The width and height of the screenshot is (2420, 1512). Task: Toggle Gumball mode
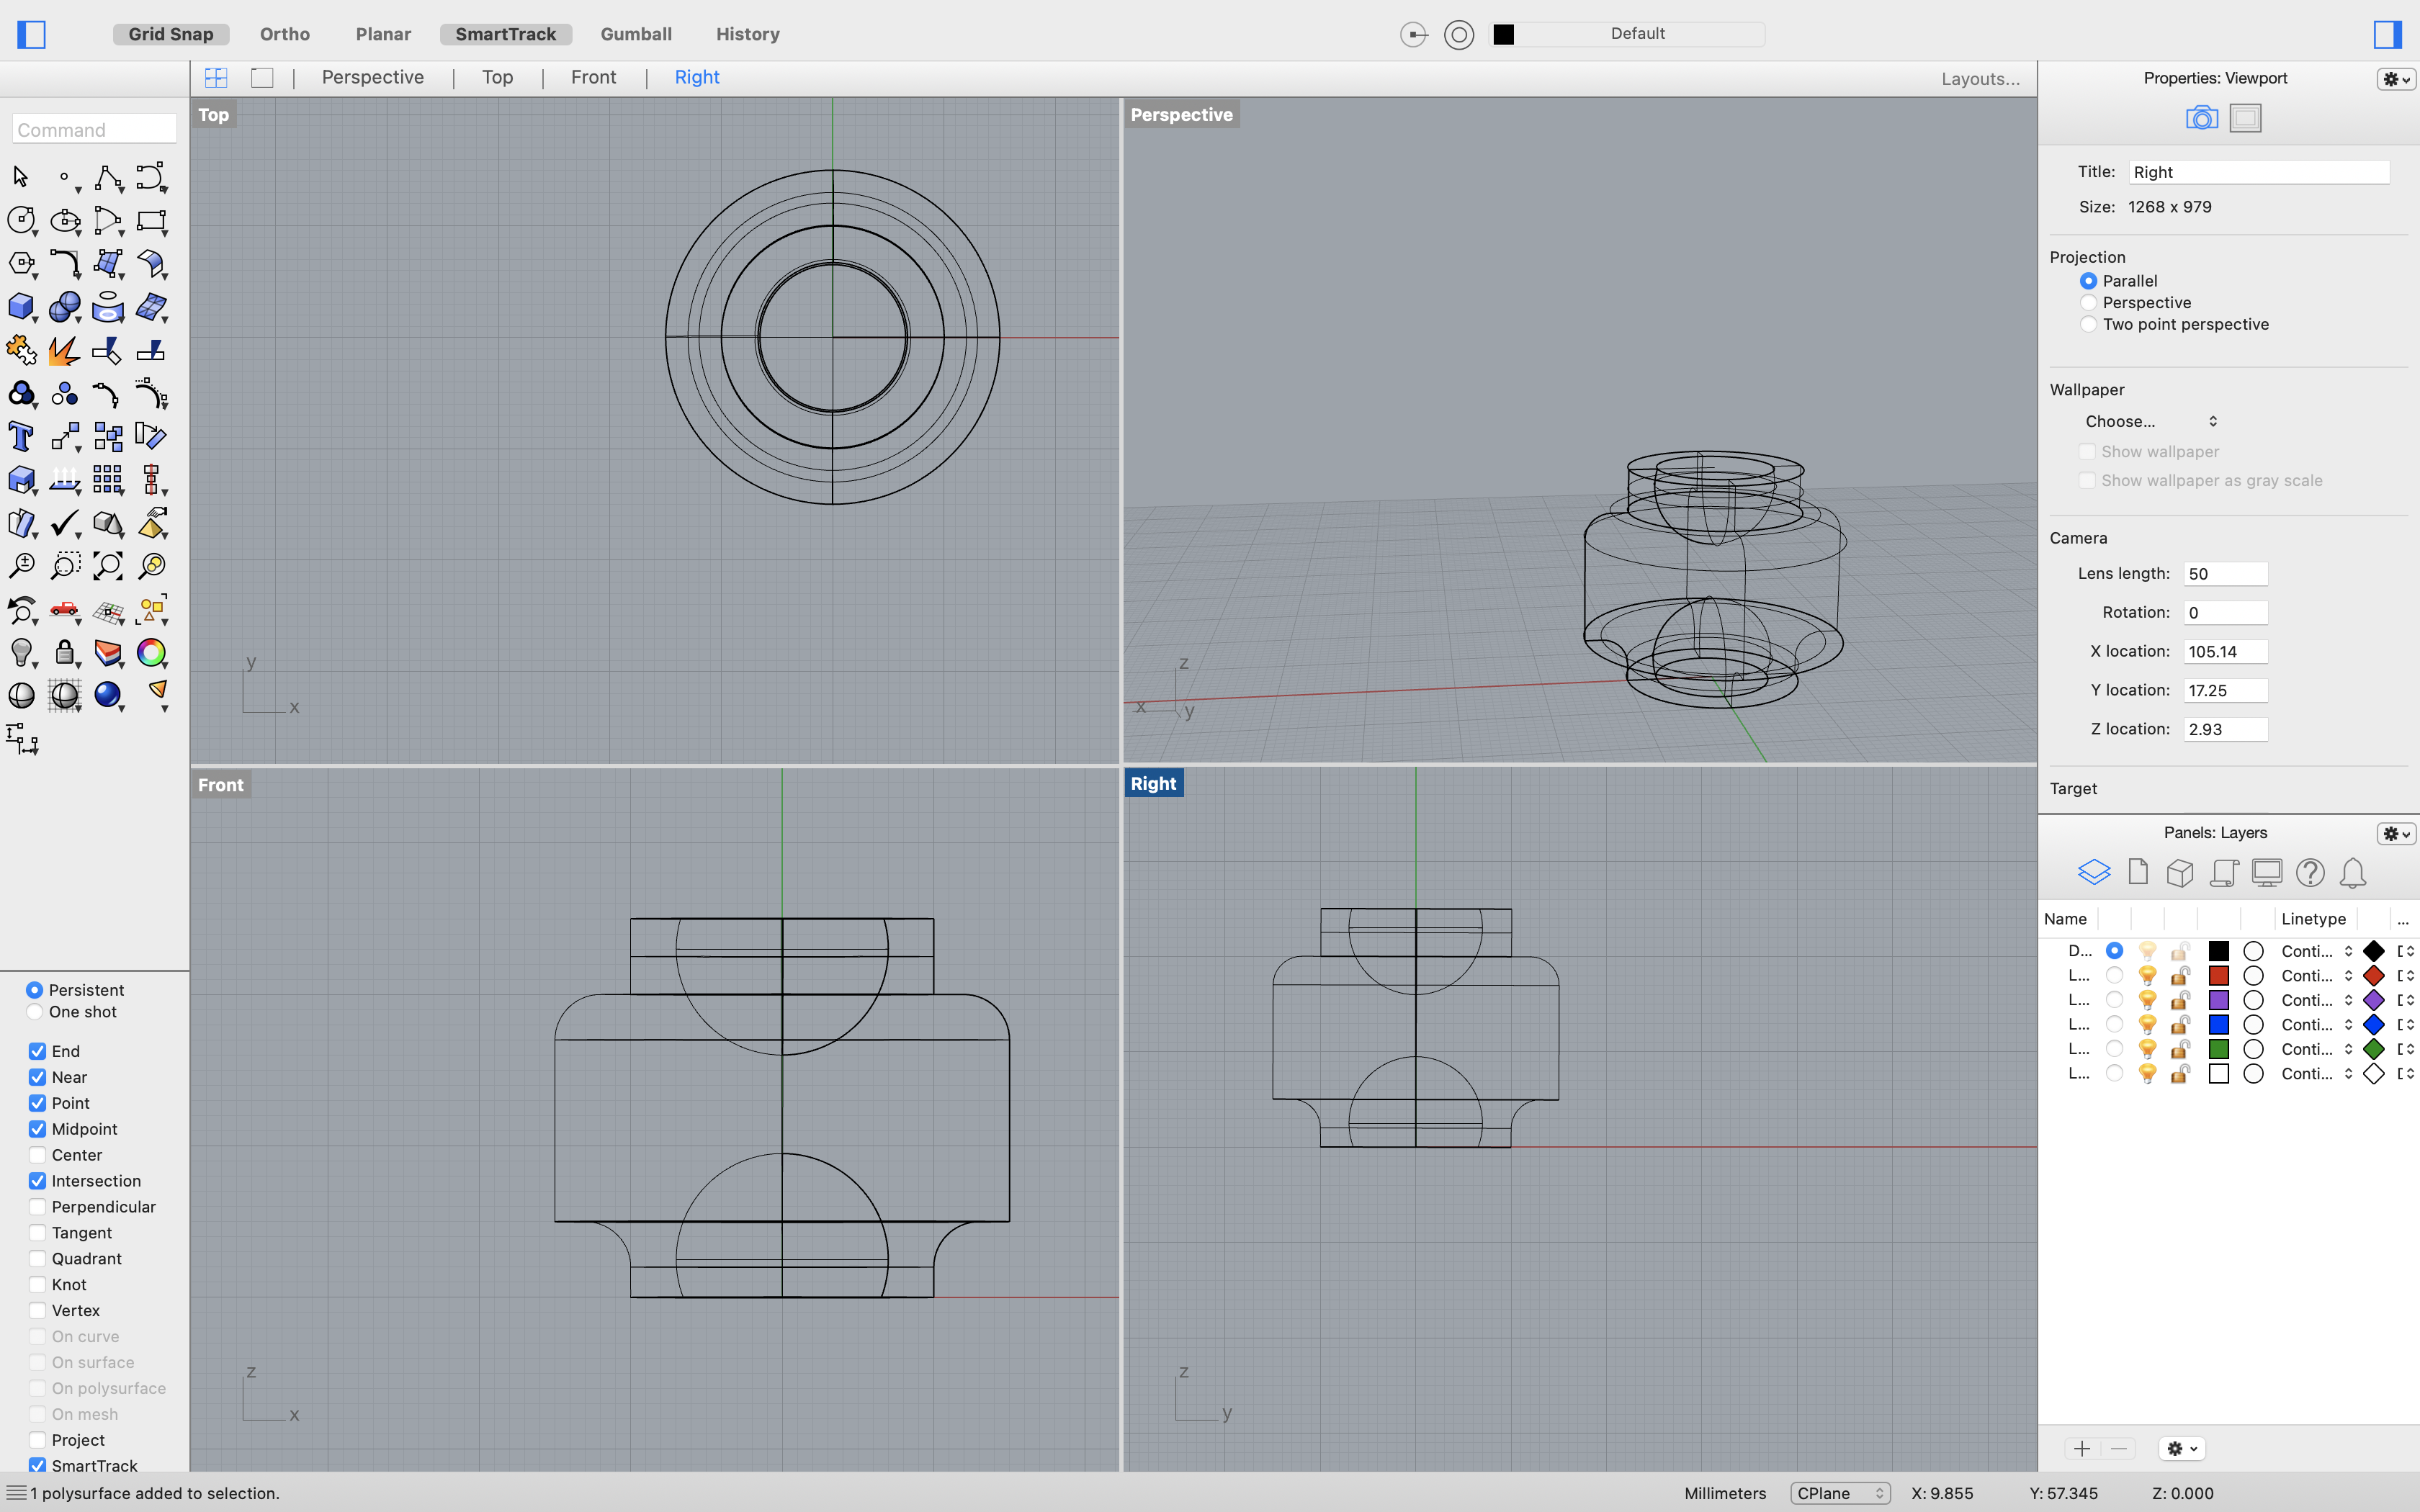click(x=636, y=34)
